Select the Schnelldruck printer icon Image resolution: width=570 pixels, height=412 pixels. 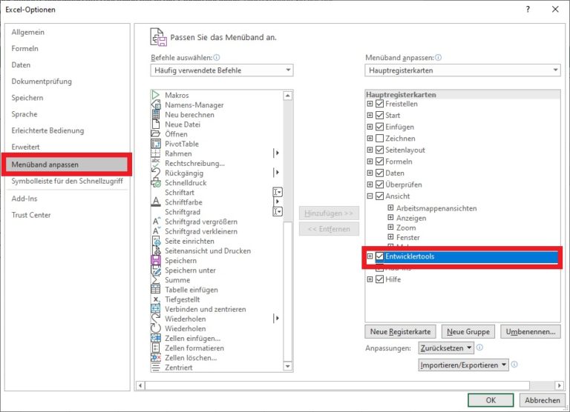(156, 182)
